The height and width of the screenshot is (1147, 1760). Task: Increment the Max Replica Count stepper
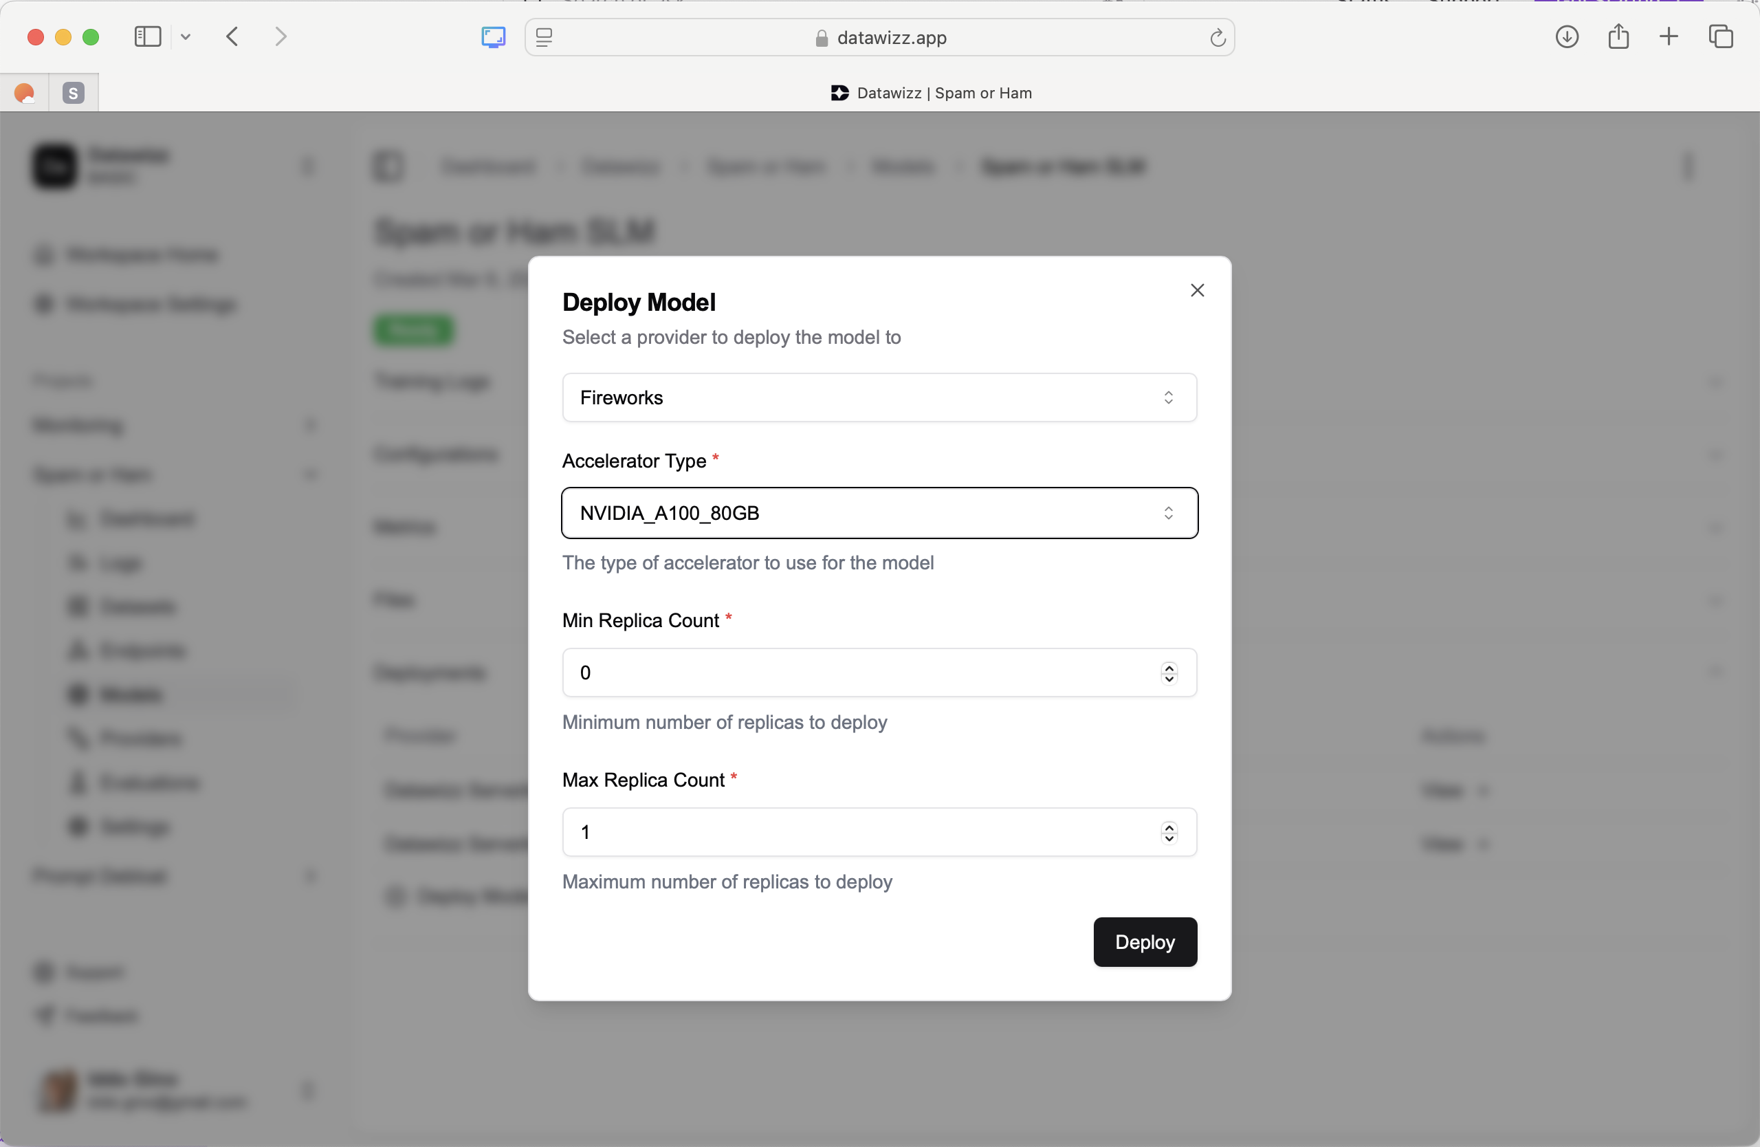pos(1169,827)
